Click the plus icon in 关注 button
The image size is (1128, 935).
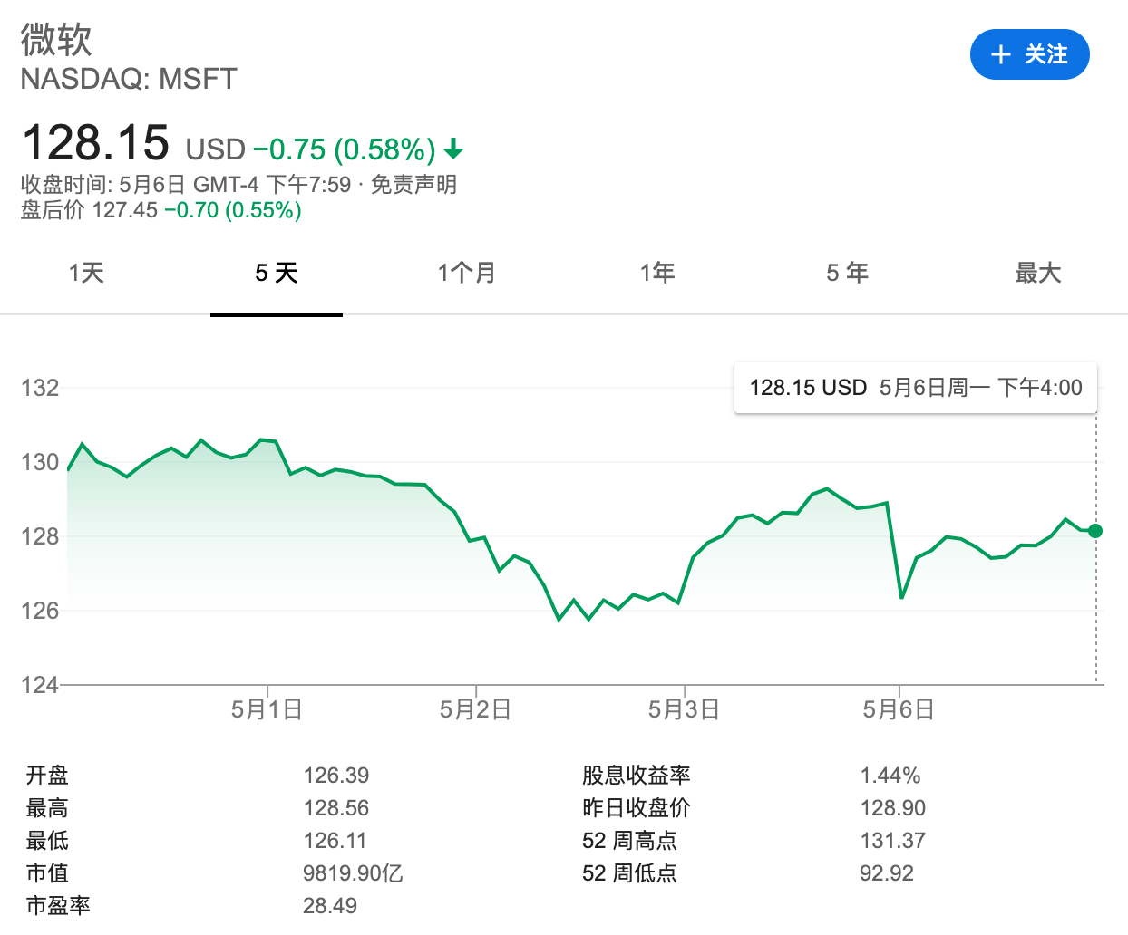[1000, 54]
